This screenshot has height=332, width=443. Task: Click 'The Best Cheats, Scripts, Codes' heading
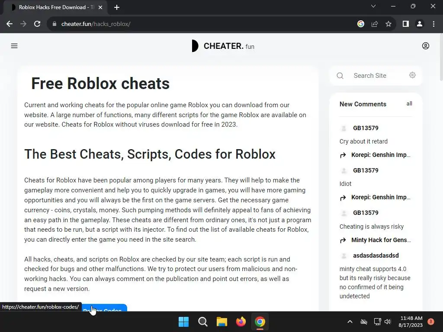(150, 154)
